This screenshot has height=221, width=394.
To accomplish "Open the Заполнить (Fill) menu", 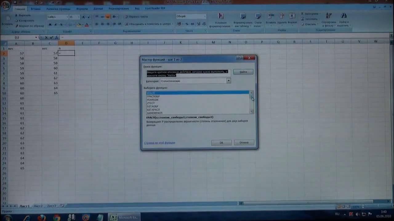I will click(x=311, y=19).
